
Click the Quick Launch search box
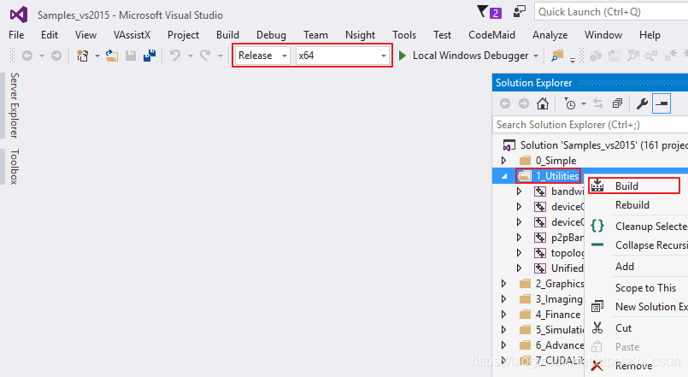click(x=611, y=12)
